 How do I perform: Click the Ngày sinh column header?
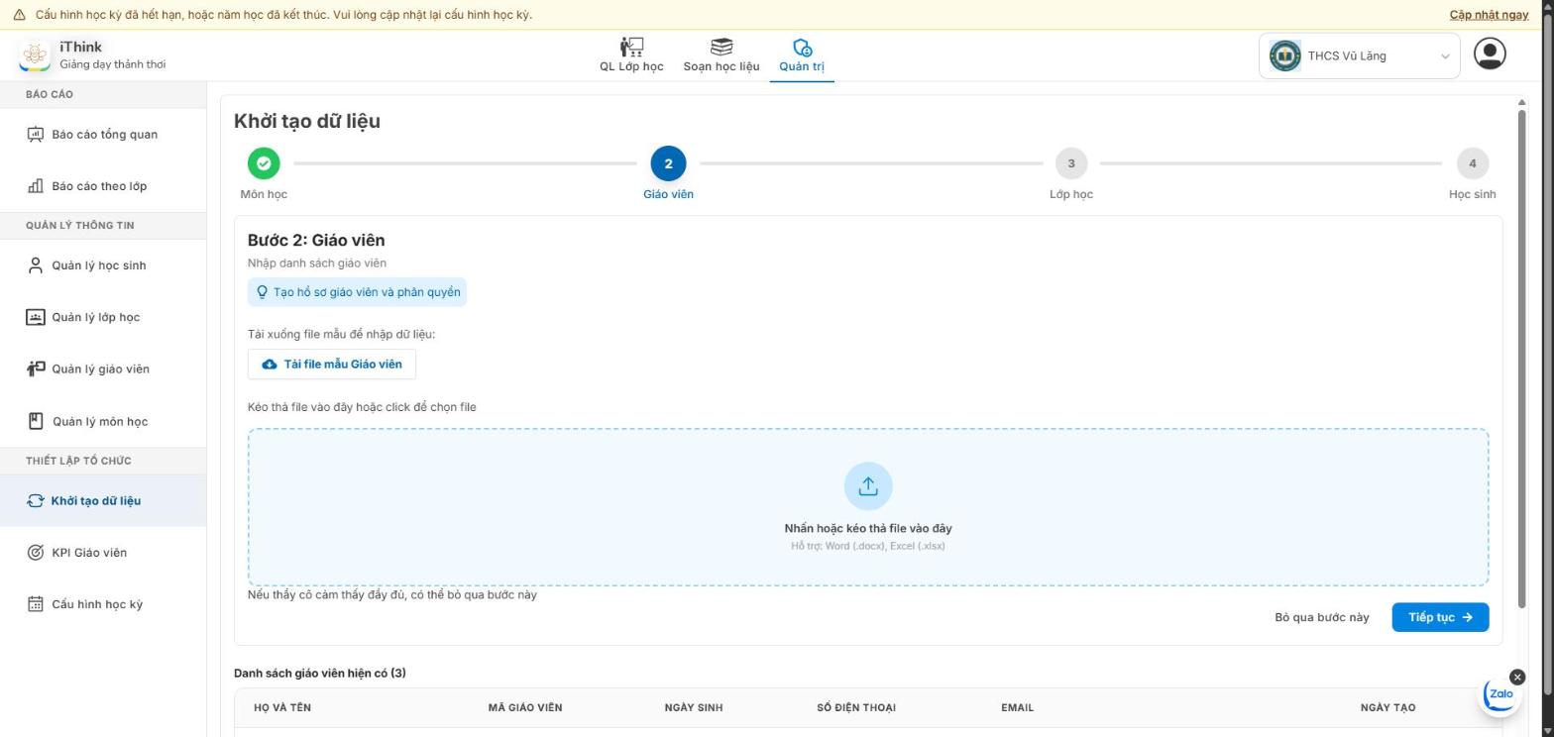694,707
